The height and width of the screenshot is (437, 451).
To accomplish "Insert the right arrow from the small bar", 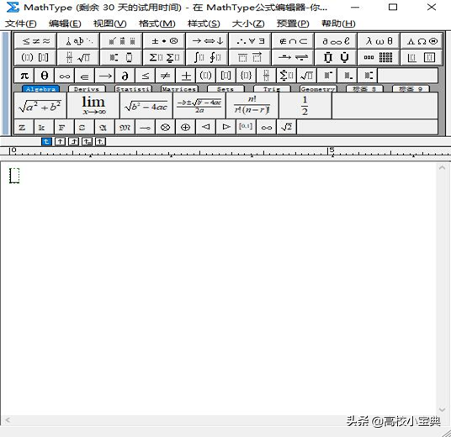I will click(105, 76).
